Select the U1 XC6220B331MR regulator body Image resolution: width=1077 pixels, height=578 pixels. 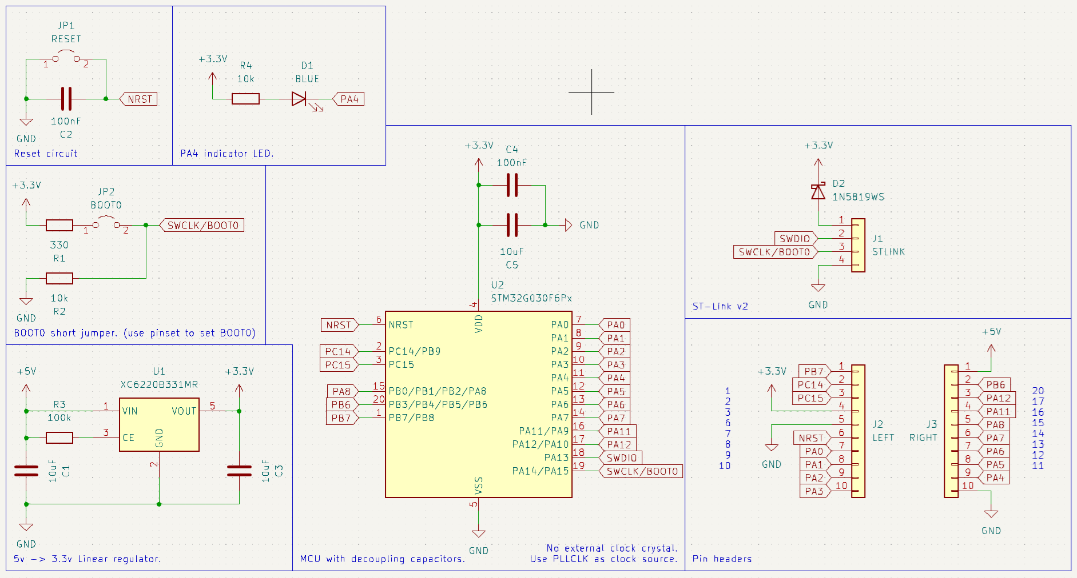pyautogui.click(x=159, y=424)
